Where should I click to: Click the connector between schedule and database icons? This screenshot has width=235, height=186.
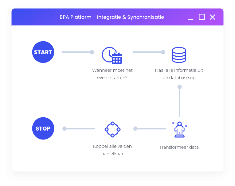149,52
